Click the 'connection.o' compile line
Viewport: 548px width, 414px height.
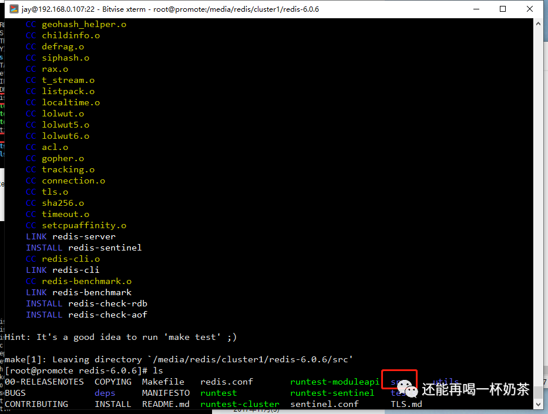65,181
